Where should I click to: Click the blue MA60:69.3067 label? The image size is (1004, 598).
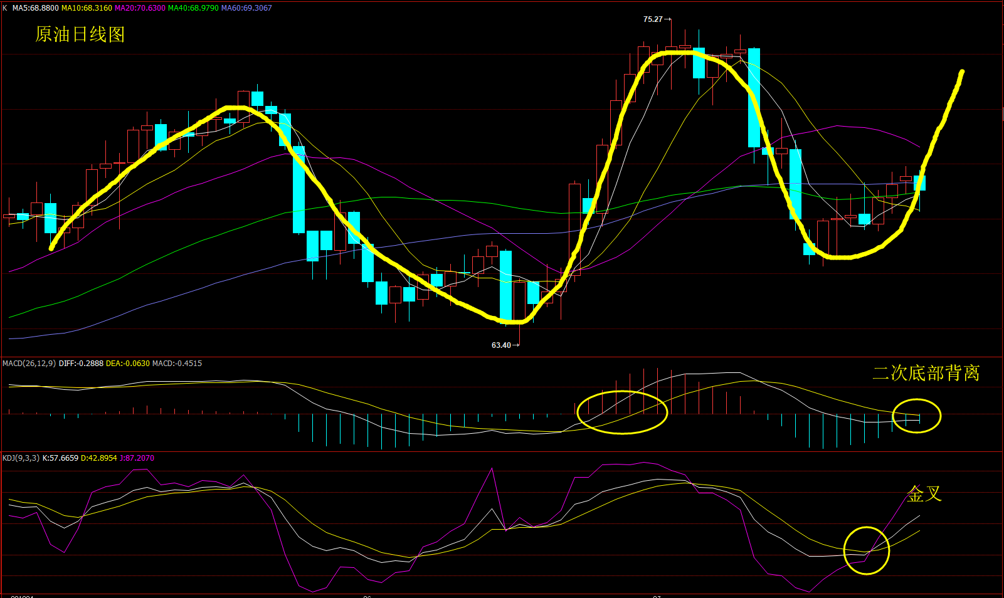click(x=246, y=8)
